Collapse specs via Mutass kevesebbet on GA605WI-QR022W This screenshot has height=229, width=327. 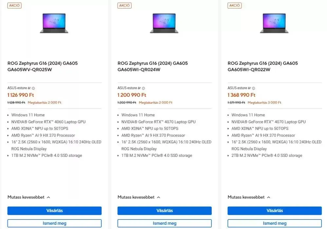(249, 197)
